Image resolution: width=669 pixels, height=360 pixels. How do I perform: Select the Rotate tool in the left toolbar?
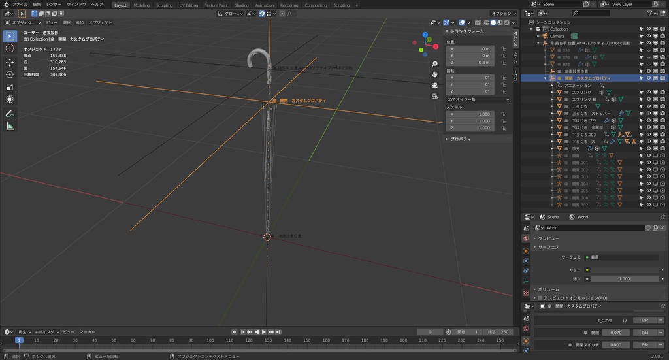coord(10,74)
